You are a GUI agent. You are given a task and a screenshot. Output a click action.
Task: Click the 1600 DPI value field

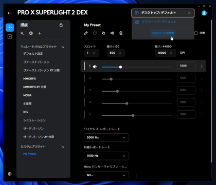coord(186,90)
